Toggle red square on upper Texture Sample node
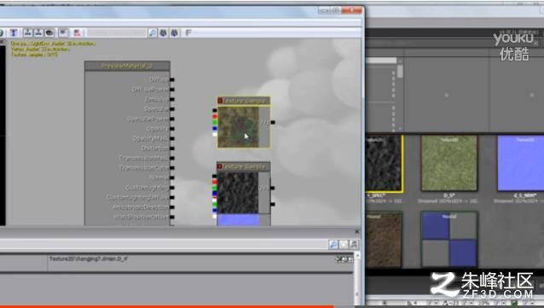544x308 pixels. pyautogui.click(x=220, y=101)
